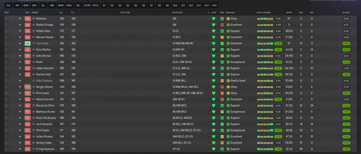361x154 pixels.
Task: Click Mateo Kovačić's red sharpness icon
Action: [222, 99]
